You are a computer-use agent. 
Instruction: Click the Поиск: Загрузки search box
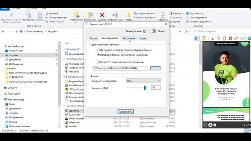pos(221,31)
